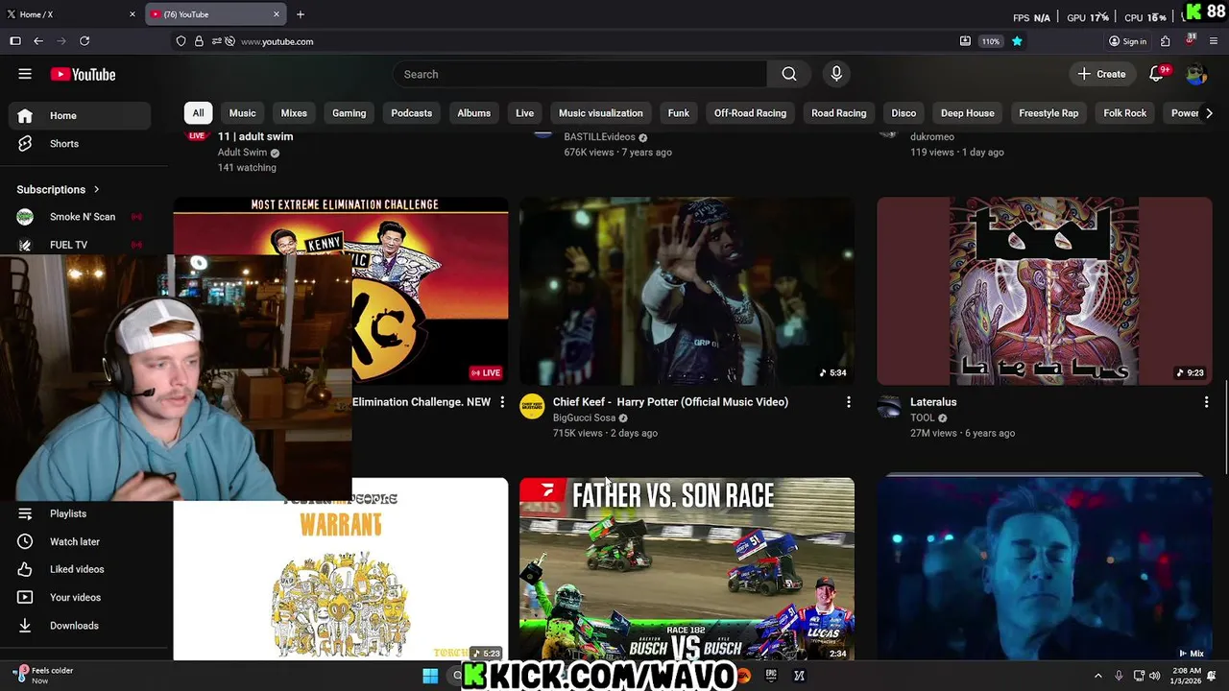Select the Albums filter chip
Viewport: 1229px width, 691px height.
pos(473,113)
